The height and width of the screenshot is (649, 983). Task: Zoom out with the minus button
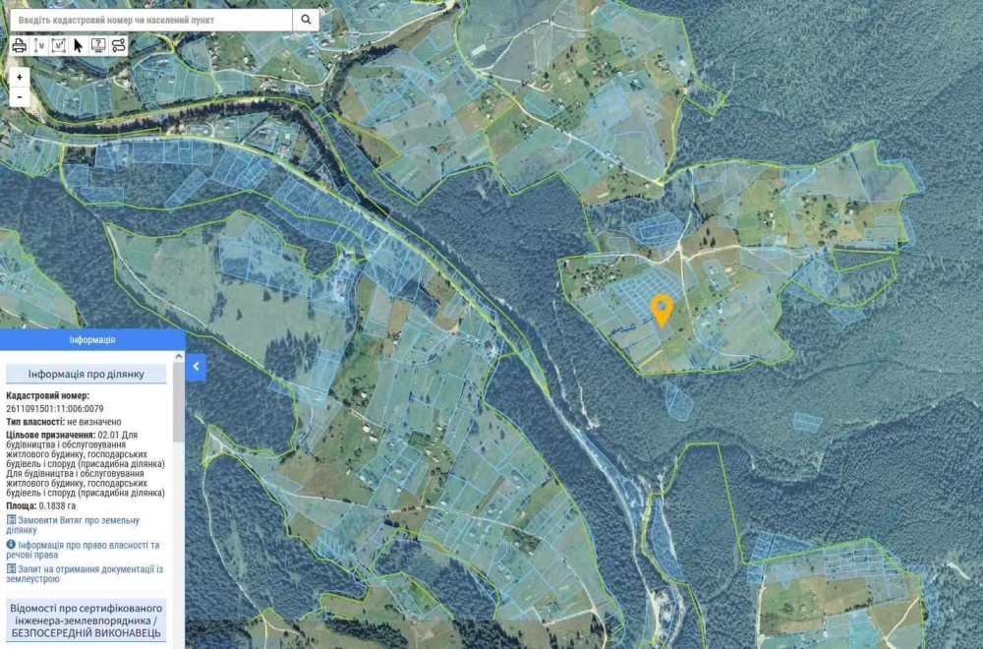20,96
